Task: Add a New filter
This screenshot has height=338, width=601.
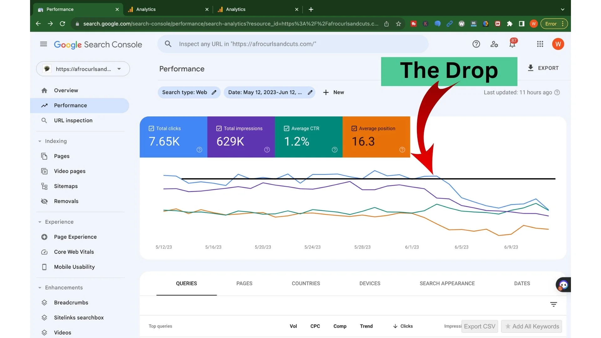Action: pos(333,92)
